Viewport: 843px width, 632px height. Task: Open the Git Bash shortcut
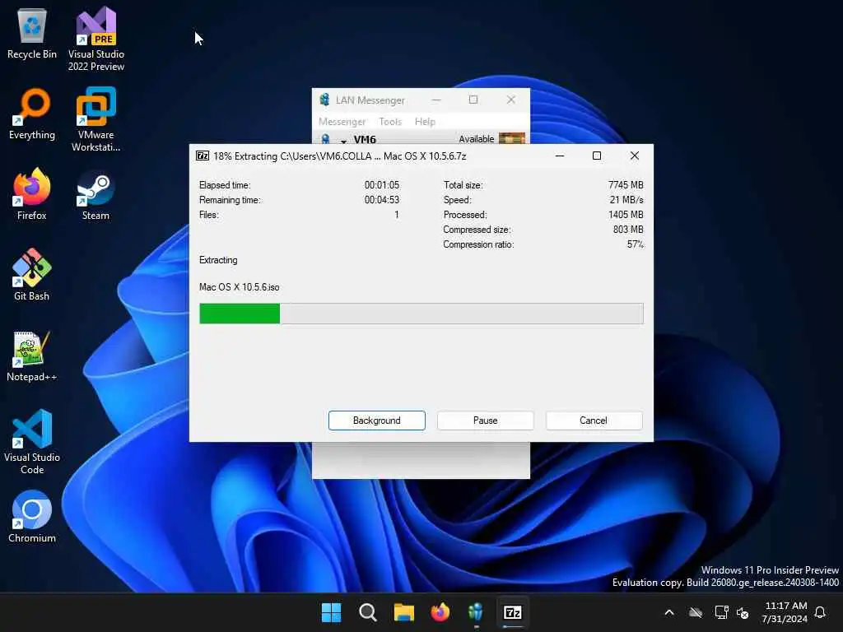coord(32,275)
